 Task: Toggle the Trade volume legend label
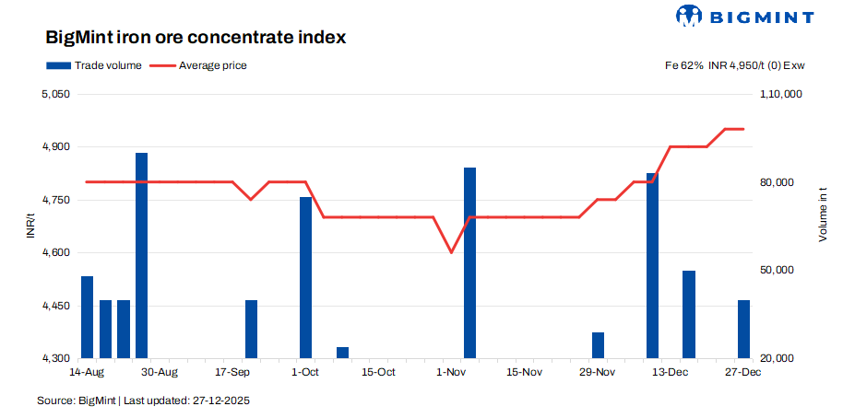[108, 65]
